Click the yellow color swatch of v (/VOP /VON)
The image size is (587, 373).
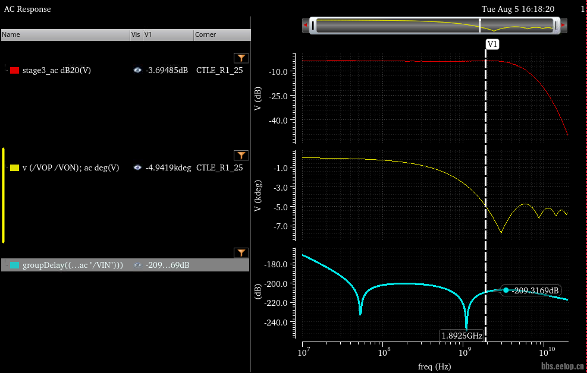tap(15, 168)
